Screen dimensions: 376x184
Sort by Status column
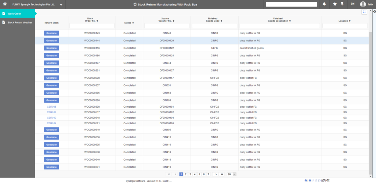(133, 23)
